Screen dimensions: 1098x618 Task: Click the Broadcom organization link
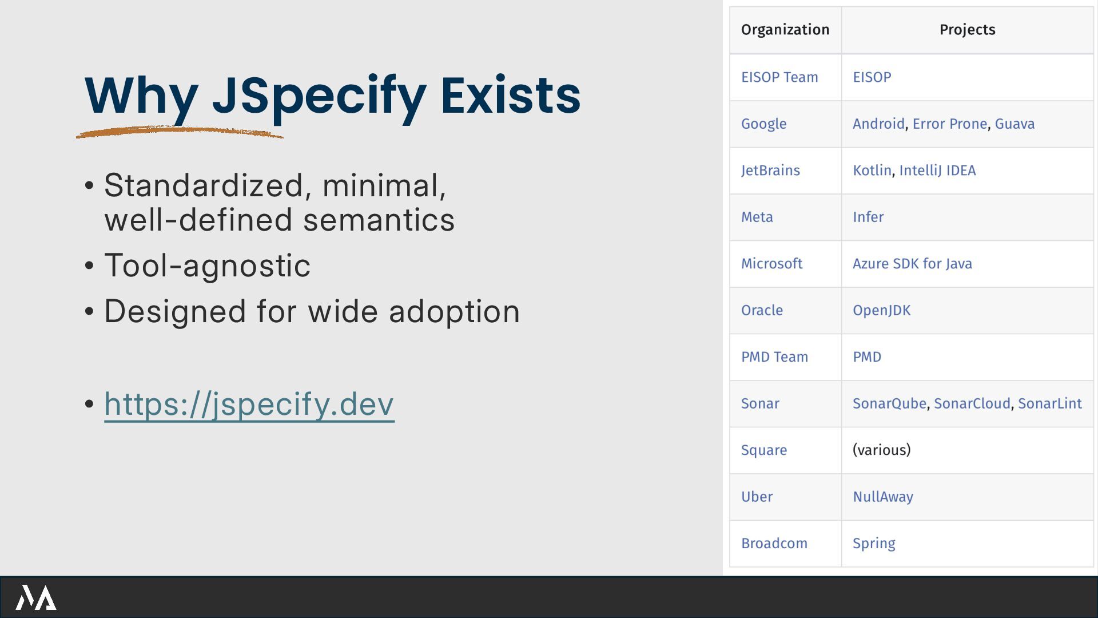[x=774, y=543]
